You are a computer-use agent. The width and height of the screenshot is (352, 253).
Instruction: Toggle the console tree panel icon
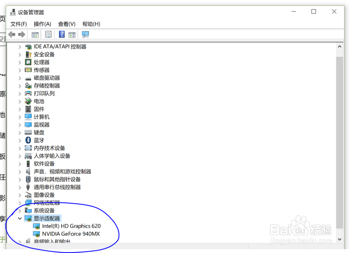34,34
